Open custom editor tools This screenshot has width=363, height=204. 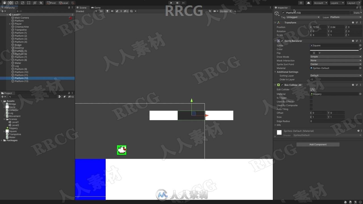[x=41, y=3]
